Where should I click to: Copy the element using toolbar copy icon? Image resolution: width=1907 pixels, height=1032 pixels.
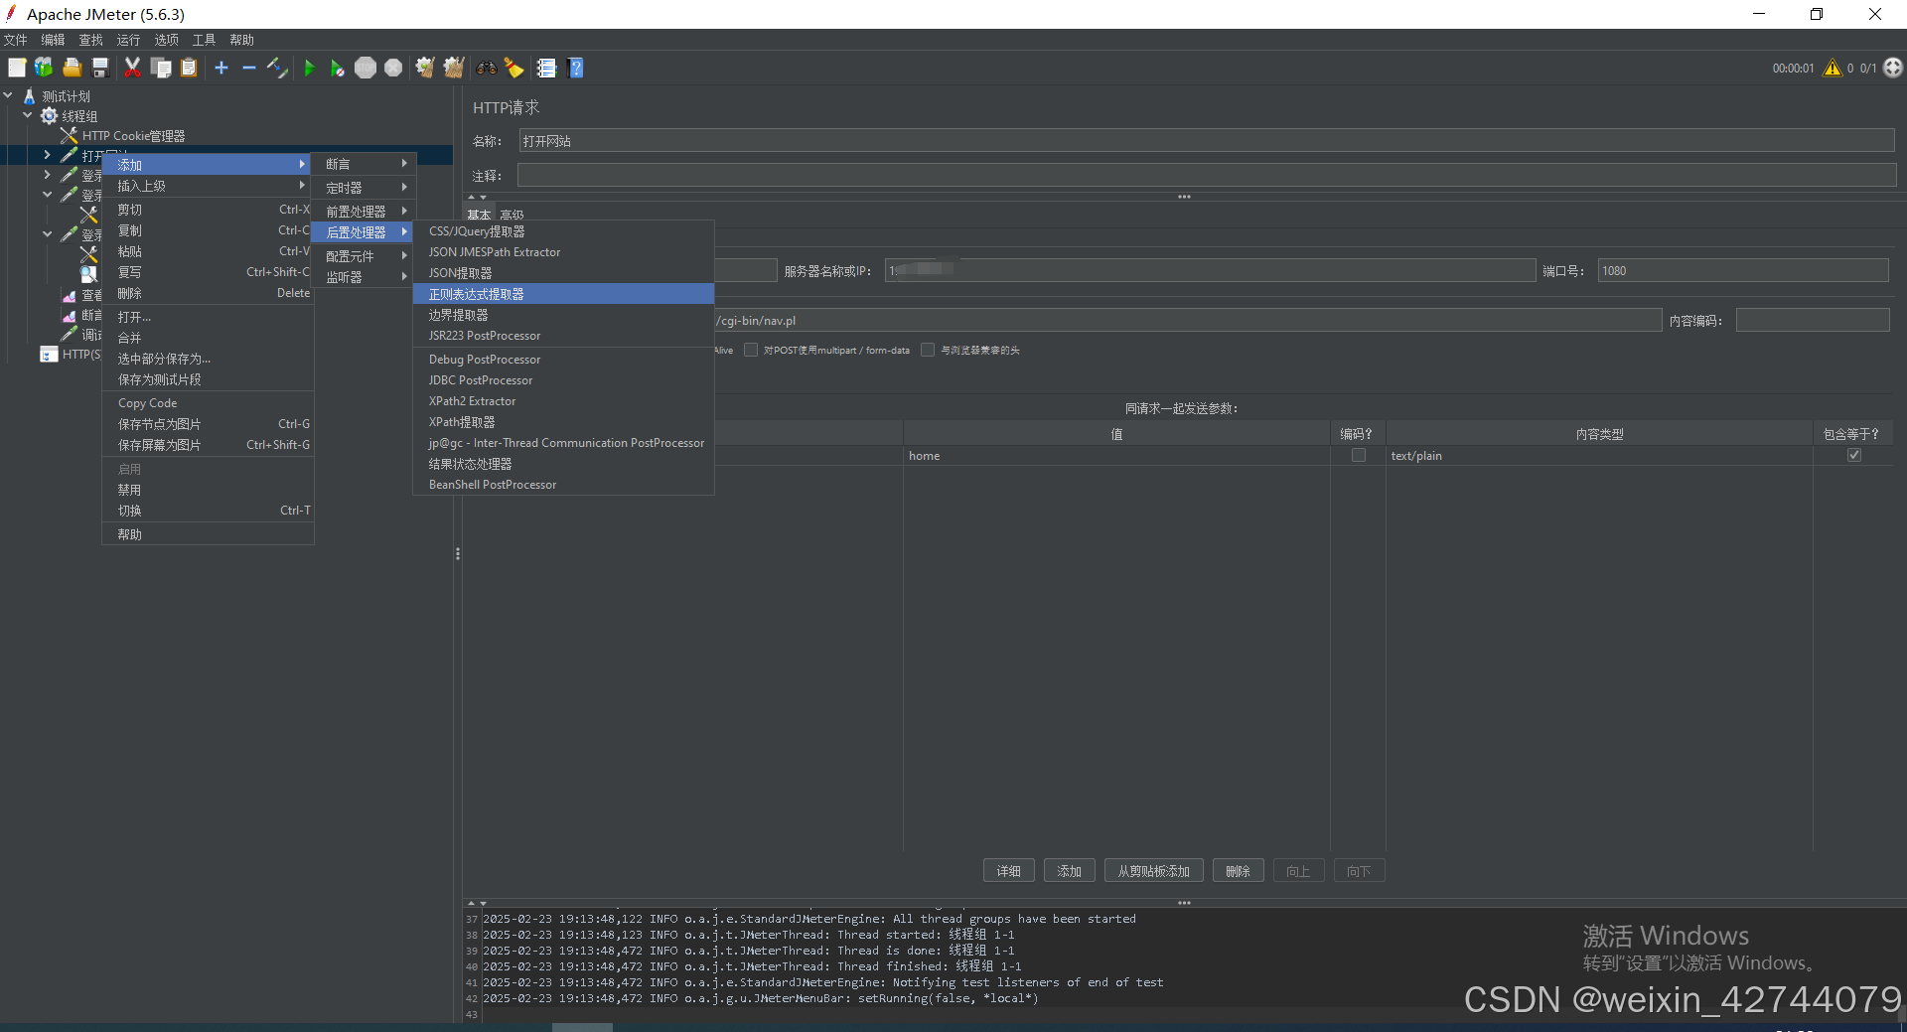[x=161, y=68]
